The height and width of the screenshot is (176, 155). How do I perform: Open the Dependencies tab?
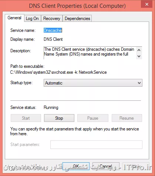point(77,19)
